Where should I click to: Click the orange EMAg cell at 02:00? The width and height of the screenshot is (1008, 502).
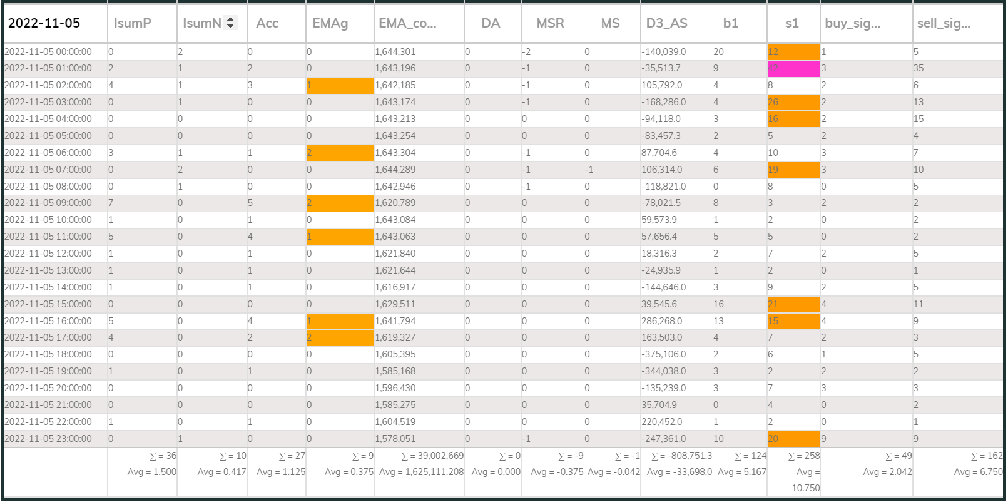pyautogui.click(x=340, y=85)
